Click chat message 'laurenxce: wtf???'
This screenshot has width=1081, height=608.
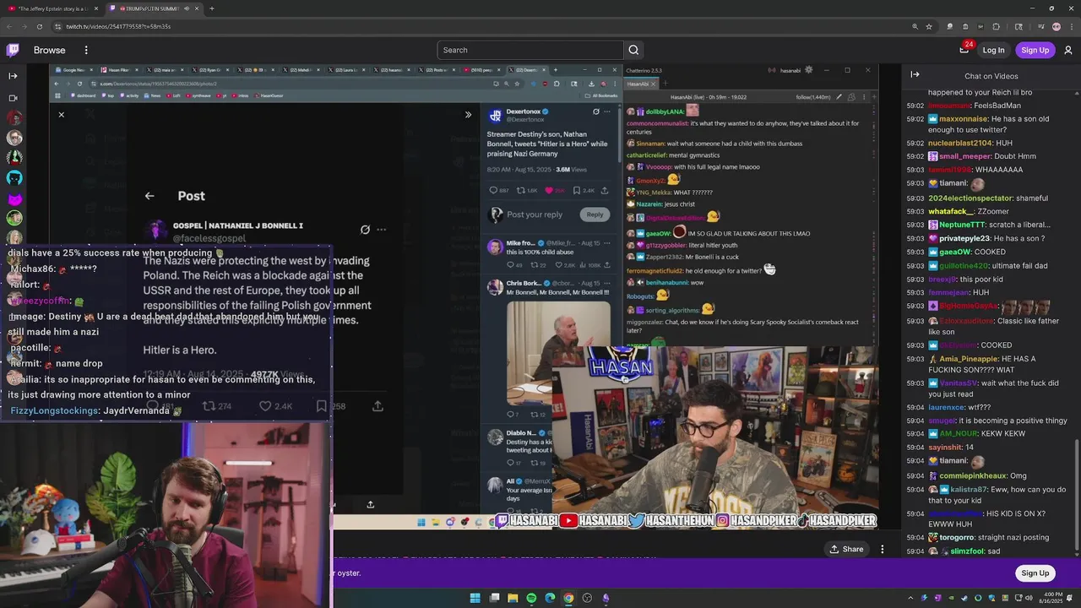coord(959,407)
